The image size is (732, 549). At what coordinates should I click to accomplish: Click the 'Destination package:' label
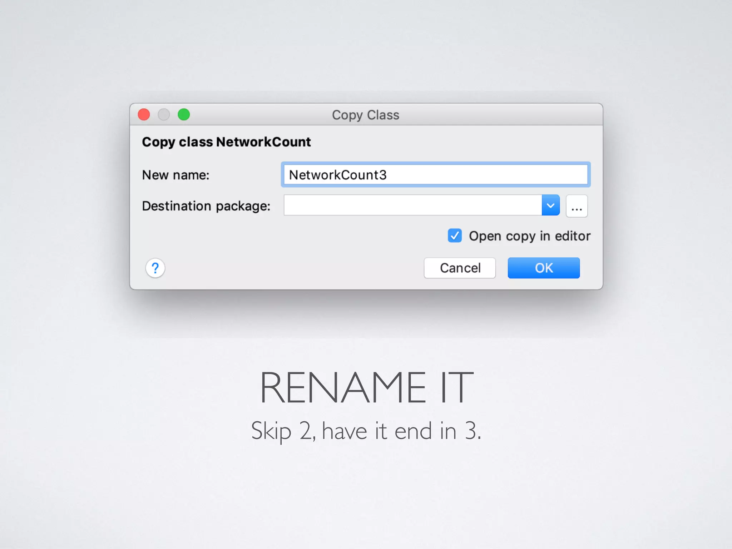tap(206, 206)
